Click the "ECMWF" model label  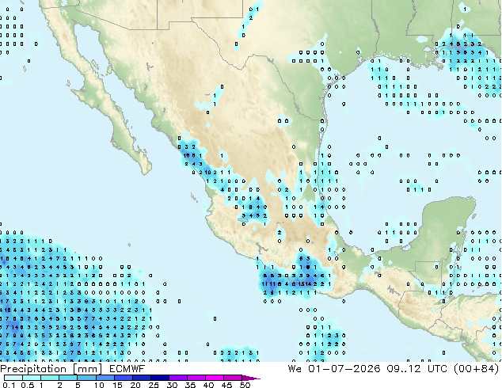(127, 369)
